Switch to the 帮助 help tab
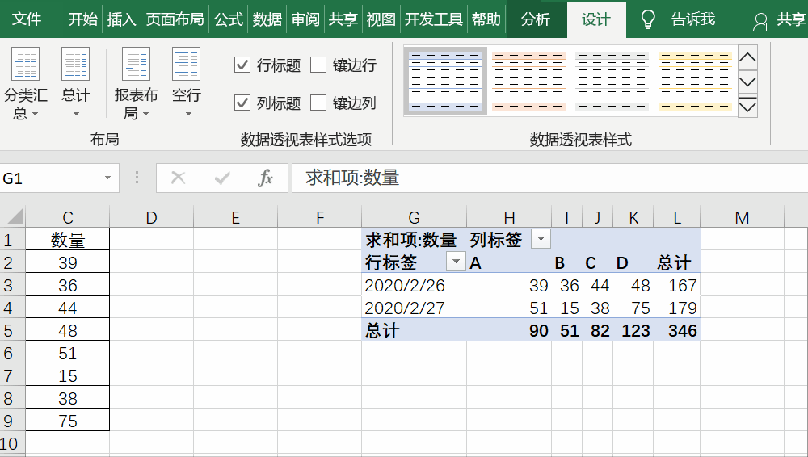The height and width of the screenshot is (457, 808). [x=486, y=19]
